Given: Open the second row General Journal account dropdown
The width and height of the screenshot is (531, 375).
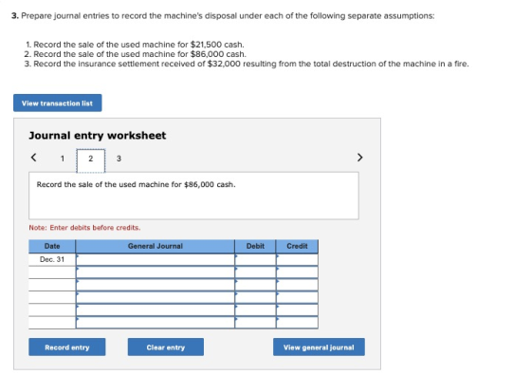Looking at the screenshot, I should click(156, 272).
